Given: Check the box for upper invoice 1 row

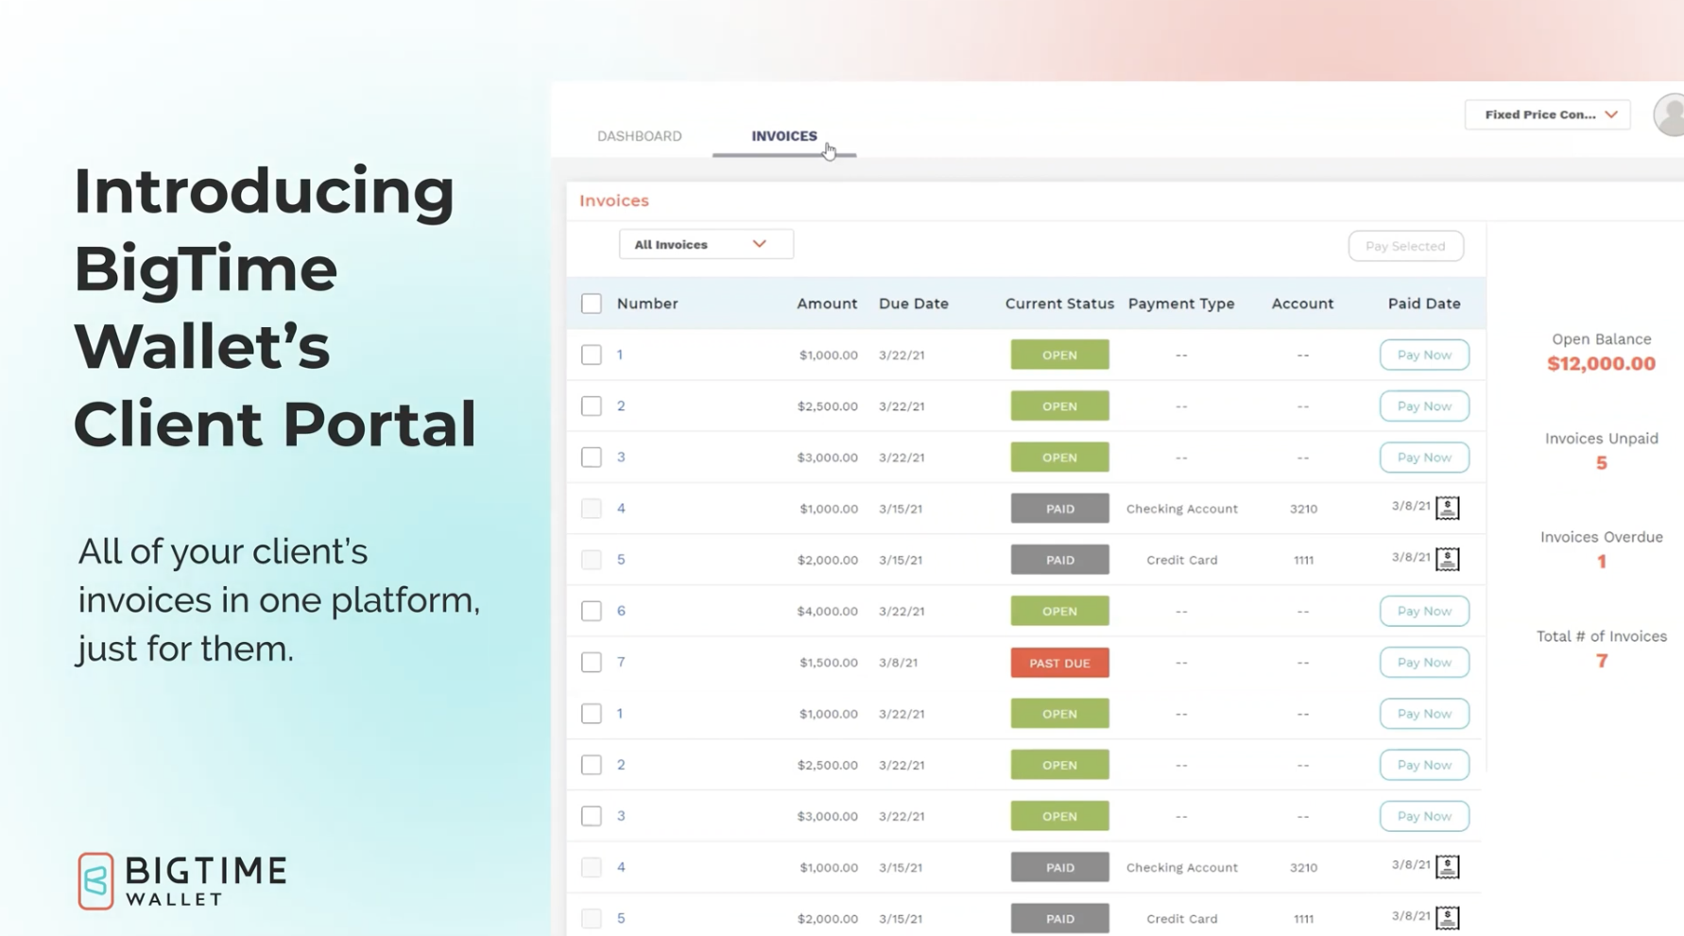Looking at the screenshot, I should coord(591,355).
